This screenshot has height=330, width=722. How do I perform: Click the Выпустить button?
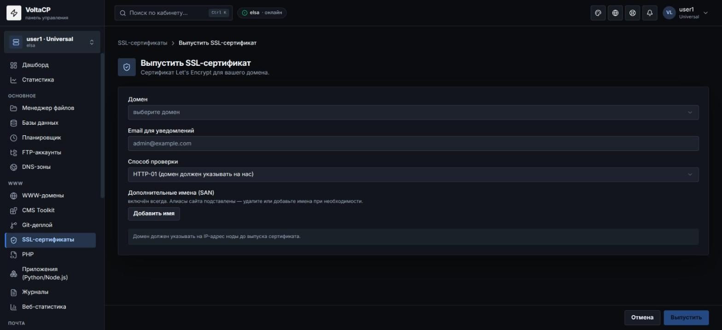click(686, 318)
